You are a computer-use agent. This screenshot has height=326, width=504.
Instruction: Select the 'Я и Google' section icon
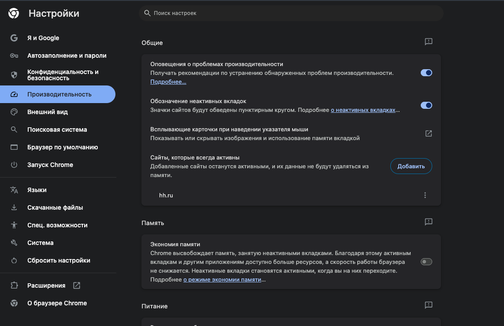[14, 38]
